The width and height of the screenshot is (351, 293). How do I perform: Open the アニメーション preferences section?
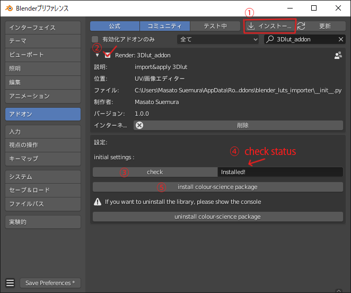click(43, 96)
